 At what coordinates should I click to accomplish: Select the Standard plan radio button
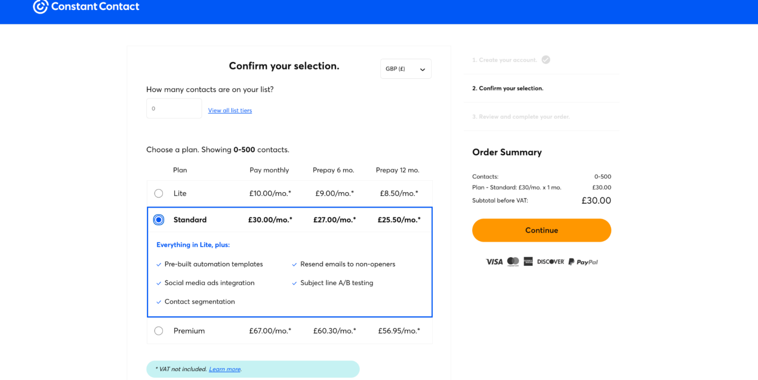click(x=158, y=219)
